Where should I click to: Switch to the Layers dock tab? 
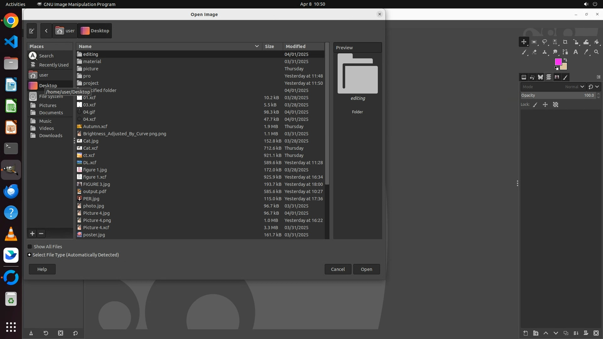coord(549,77)
